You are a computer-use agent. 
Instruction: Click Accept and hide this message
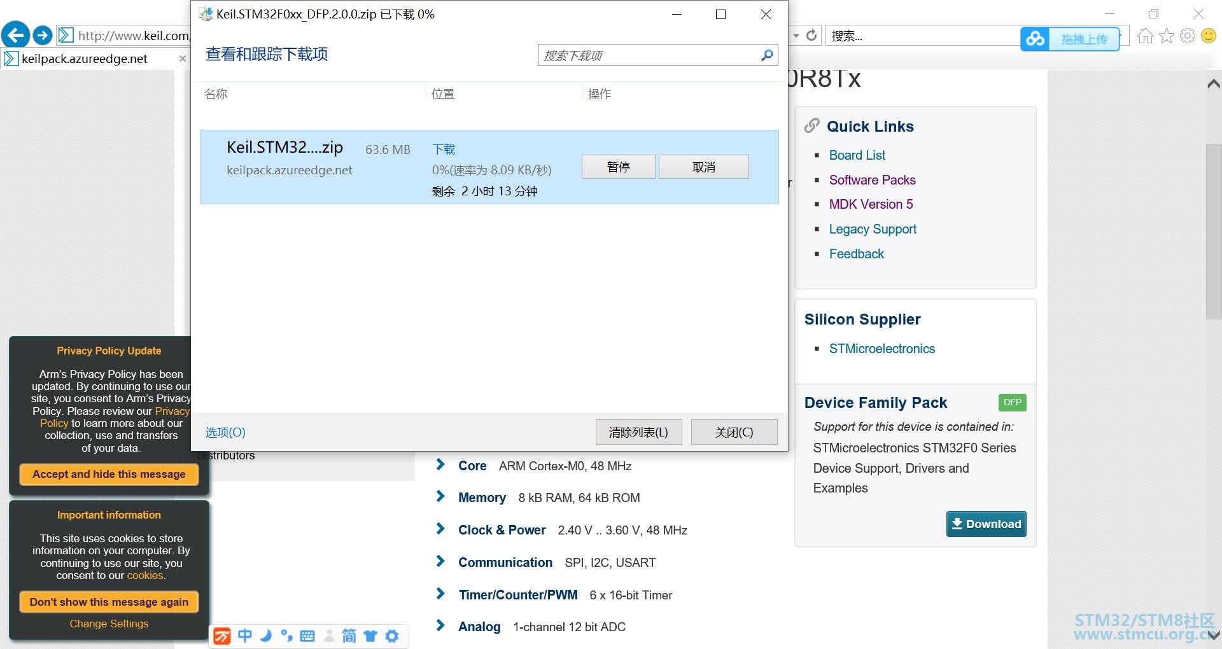[x=109, y=474]
